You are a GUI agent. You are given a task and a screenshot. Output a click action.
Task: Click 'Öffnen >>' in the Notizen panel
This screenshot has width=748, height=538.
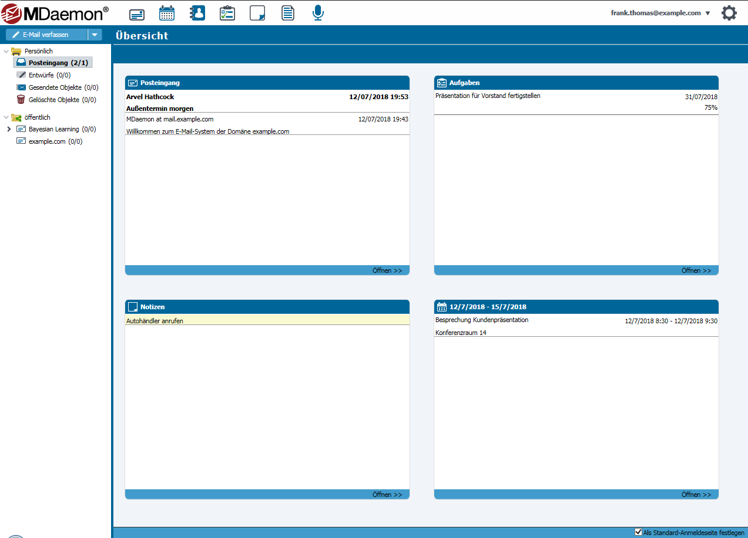click(387, 495)
